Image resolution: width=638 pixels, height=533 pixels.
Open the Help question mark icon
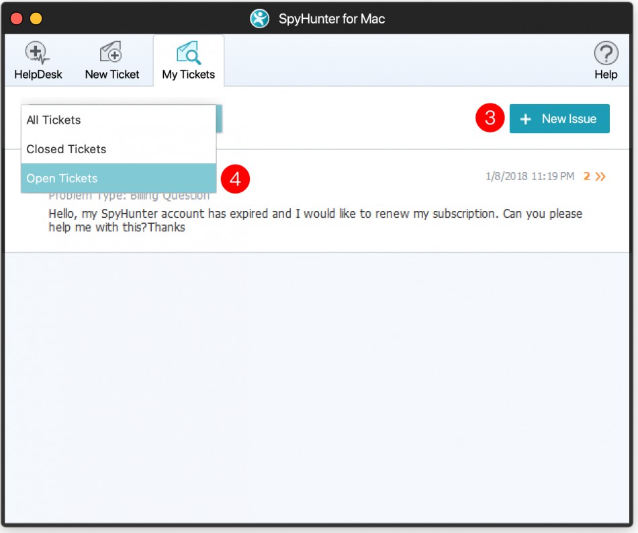pyautogui.click(x=605, y=53)
